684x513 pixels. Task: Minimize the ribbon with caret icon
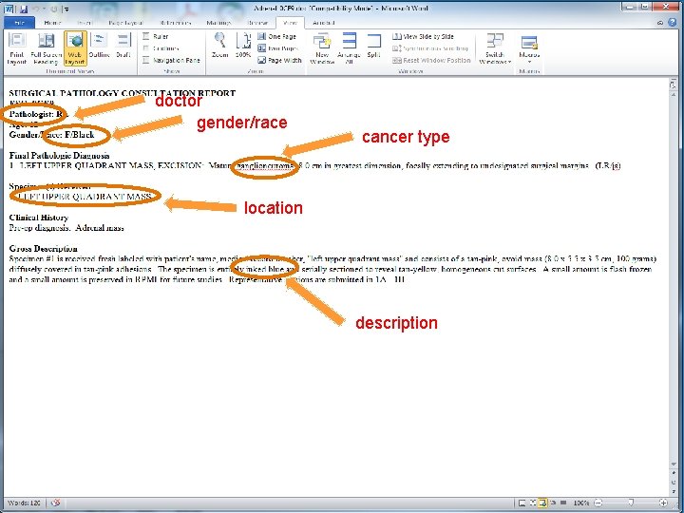coord(660,22)
